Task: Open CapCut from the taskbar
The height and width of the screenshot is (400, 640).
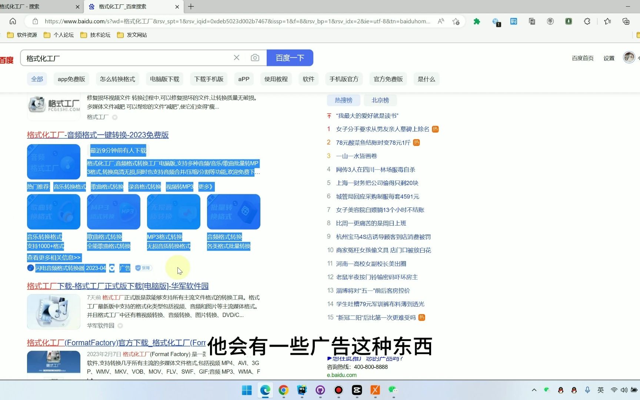Action: 357,390
